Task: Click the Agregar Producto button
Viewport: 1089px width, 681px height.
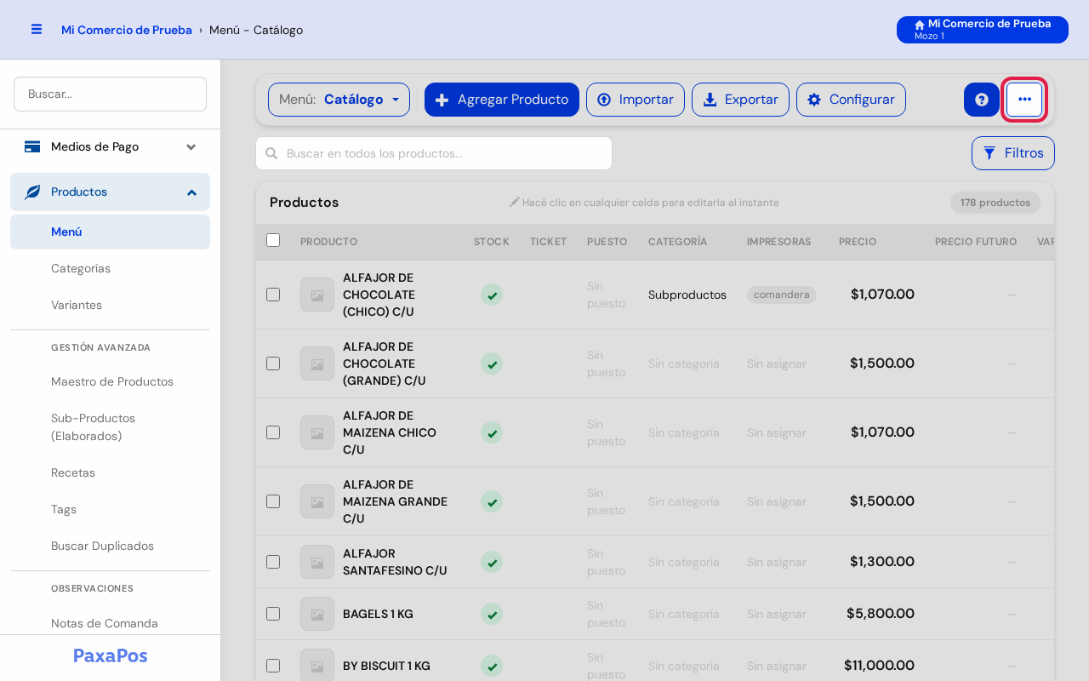Action: (502, 100)
